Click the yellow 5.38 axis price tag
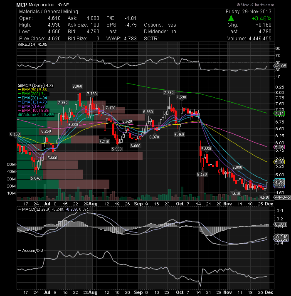Image resolution: width=291 pixels, height=296 pixels. tap(279, 162)
